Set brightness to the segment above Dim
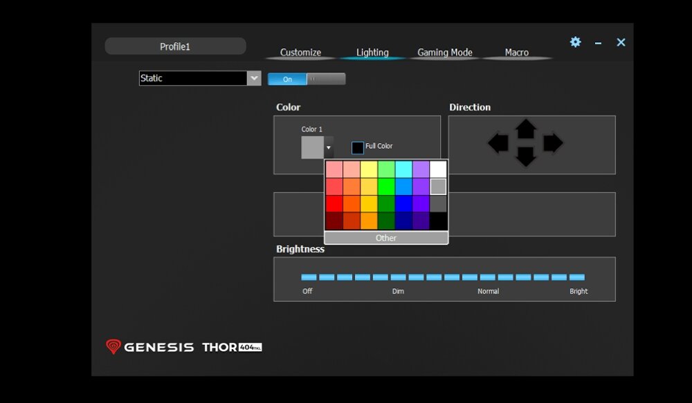The image size is (692, 403). coord(398,277)
